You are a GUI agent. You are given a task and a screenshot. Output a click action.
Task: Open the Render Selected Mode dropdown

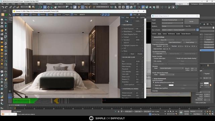click(167, 75)
